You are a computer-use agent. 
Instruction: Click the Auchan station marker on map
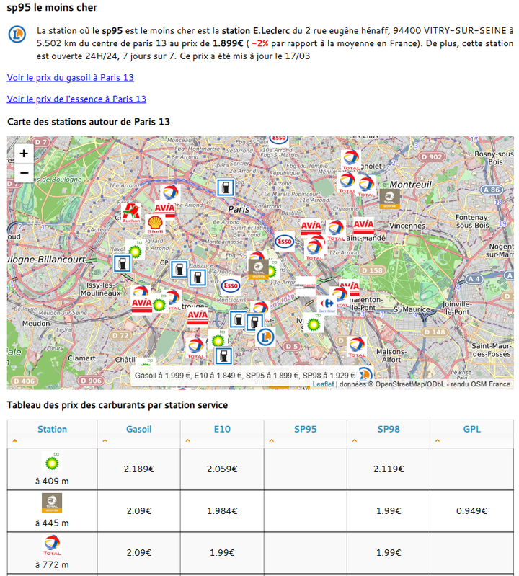tap(130, 213)
